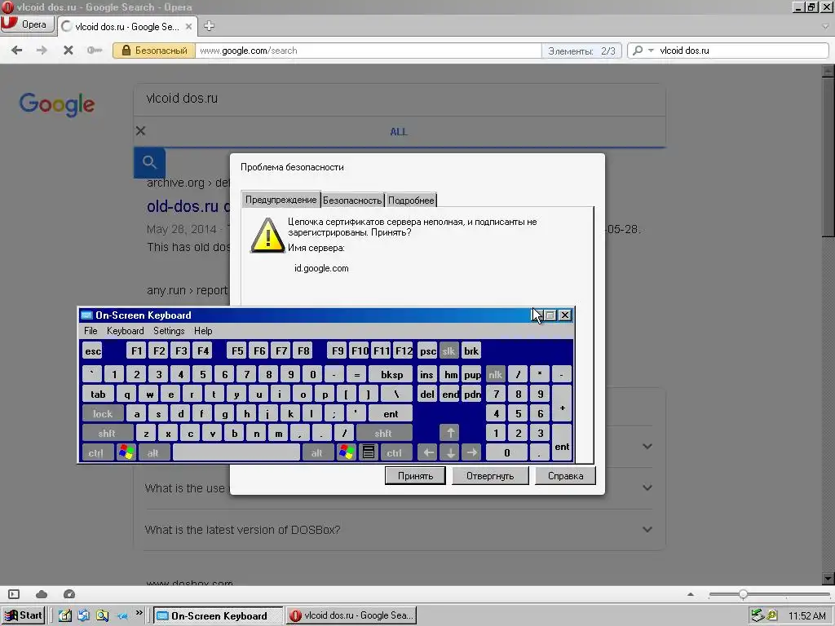
Task: Open the Opera main menu button
Action: (27, 24)
